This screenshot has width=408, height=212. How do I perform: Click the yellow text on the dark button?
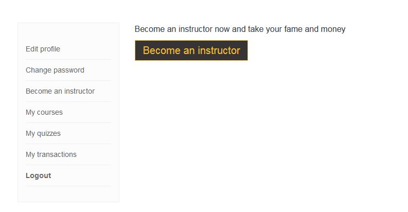tap(191, 50)
